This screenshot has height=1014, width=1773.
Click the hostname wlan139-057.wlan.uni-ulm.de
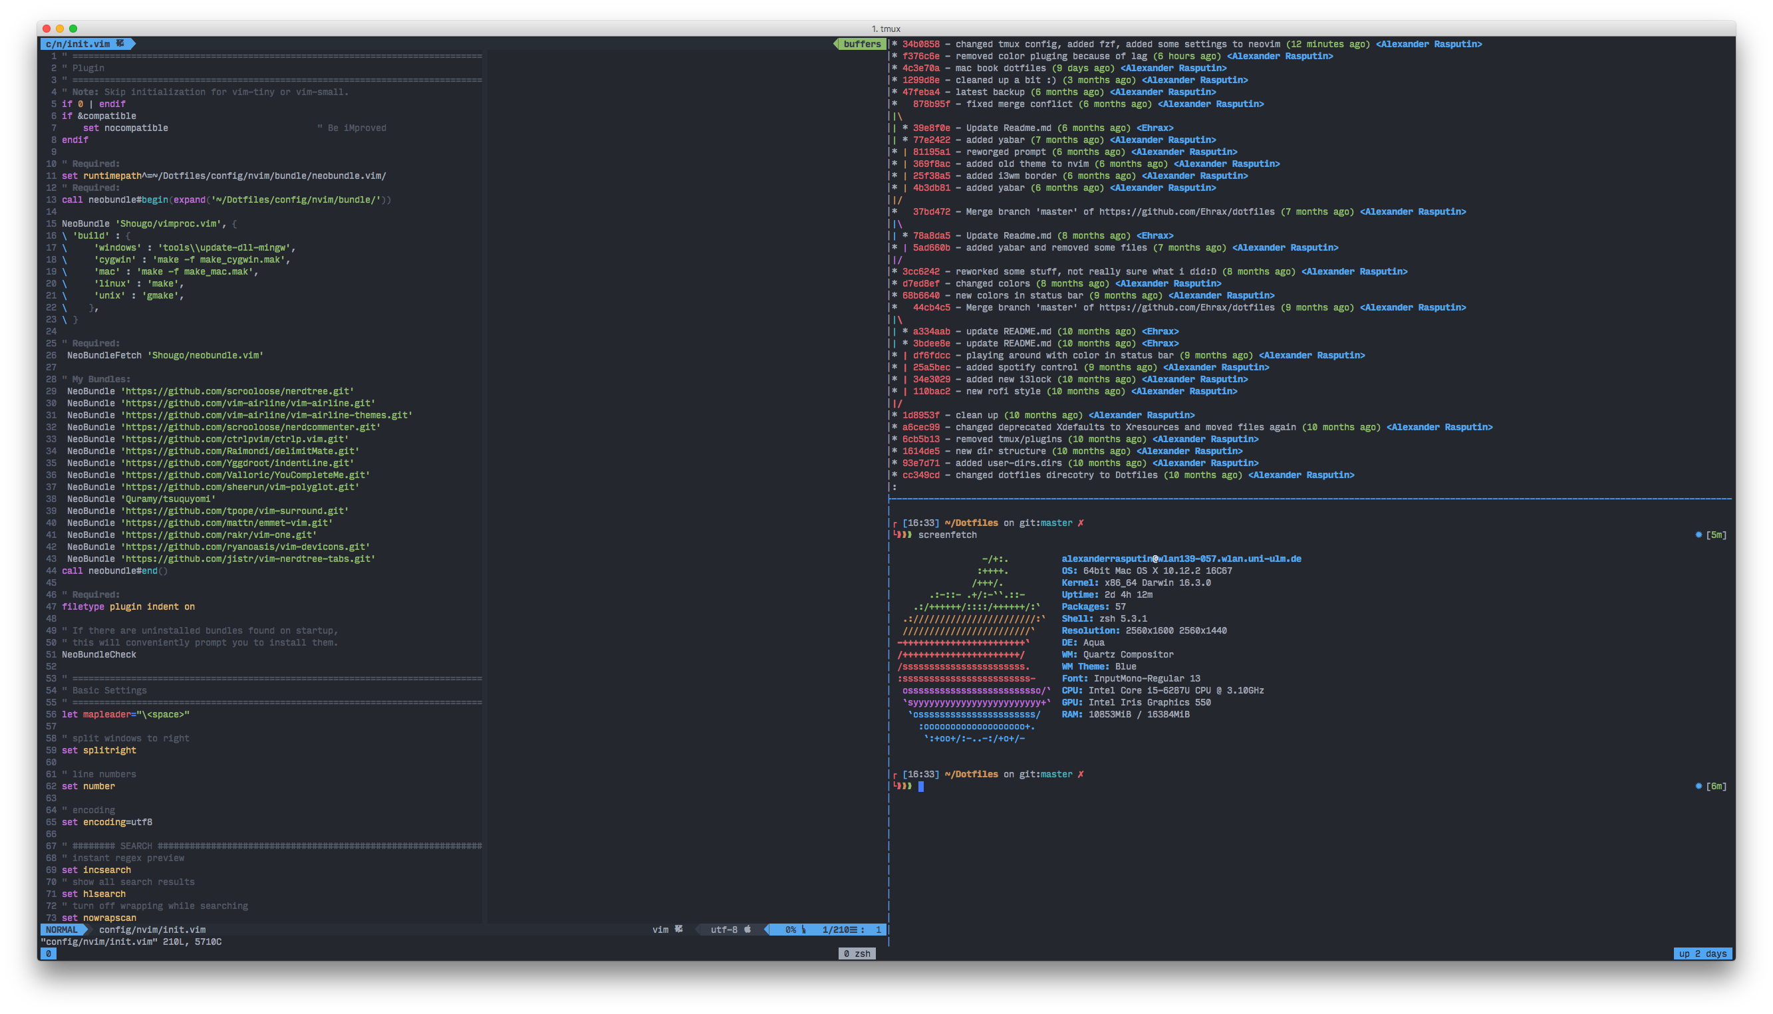pos(1229,559)
